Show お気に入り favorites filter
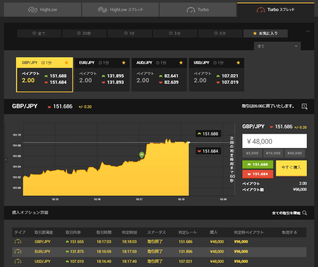Screen dimensions: 318x267 click(265, 33)
